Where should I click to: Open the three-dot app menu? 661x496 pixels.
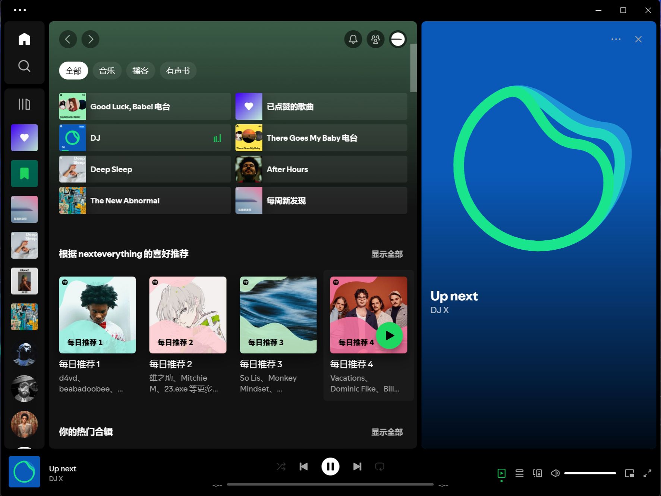[x=20, y=10]
